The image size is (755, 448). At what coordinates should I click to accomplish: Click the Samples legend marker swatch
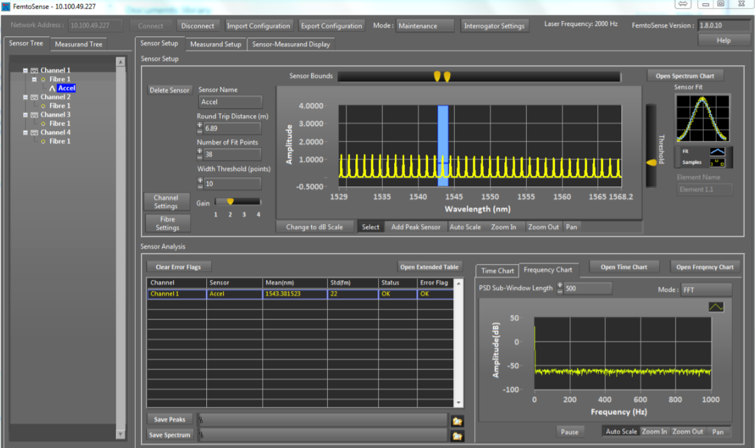[717, 163]
